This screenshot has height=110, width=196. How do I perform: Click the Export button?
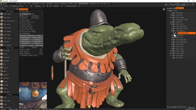click(x=37, y=43)
